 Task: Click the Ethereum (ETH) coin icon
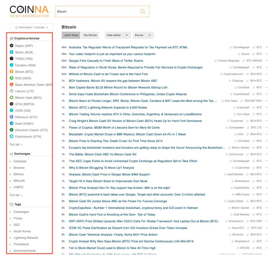[x=12, y=117]
